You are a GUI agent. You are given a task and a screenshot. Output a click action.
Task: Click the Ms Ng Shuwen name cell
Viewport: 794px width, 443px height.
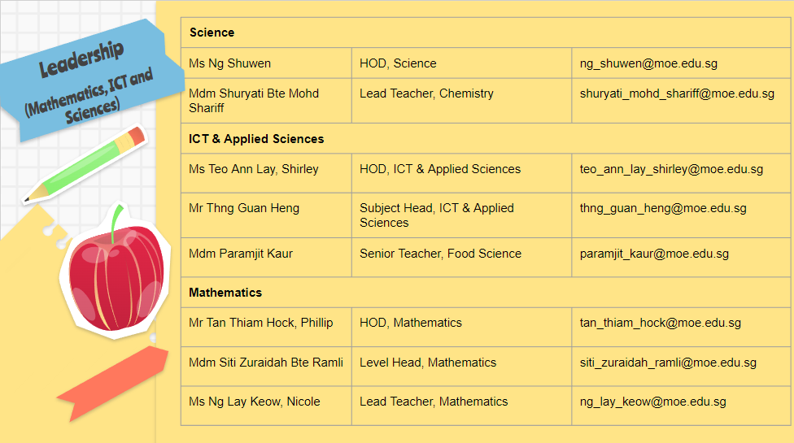point(230,63)
